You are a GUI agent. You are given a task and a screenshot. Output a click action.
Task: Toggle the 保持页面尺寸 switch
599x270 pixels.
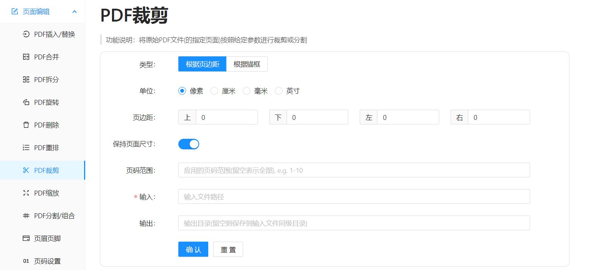(189, 144)
